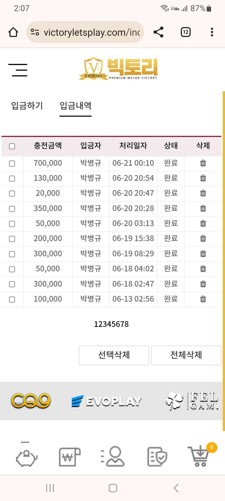Open the browser tab switcher showing 12

click(x=186, y=32)
